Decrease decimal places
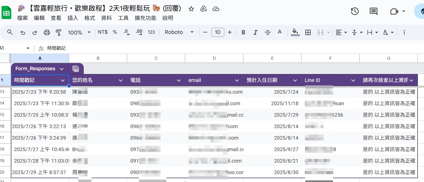Image resolution: width=424 pixels, height=182 pixels. tap(127, 32)
